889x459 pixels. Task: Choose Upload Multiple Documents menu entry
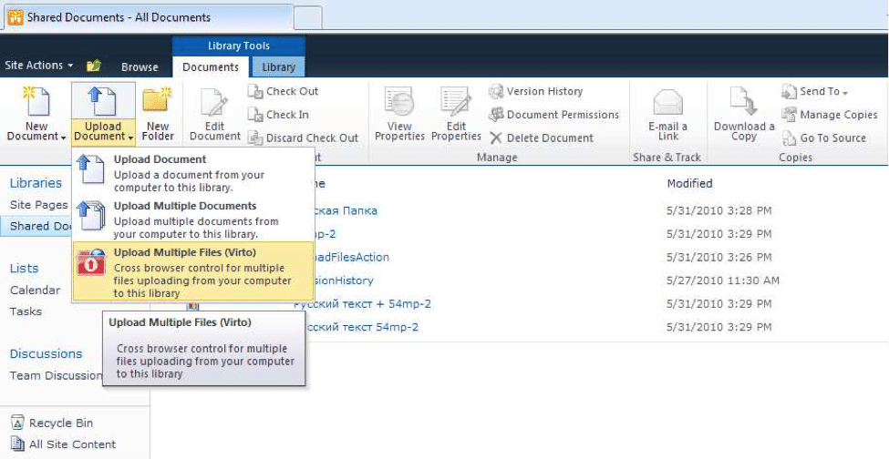[x=192, y=218]
